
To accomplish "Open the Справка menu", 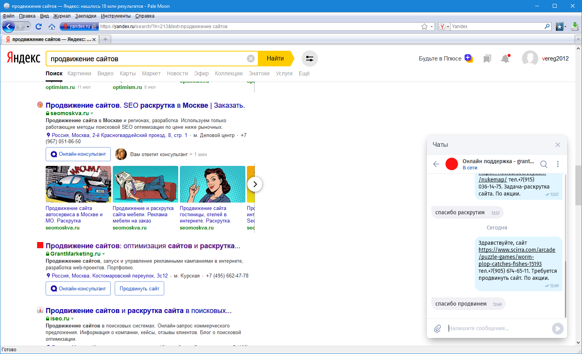I will point(145,16).
